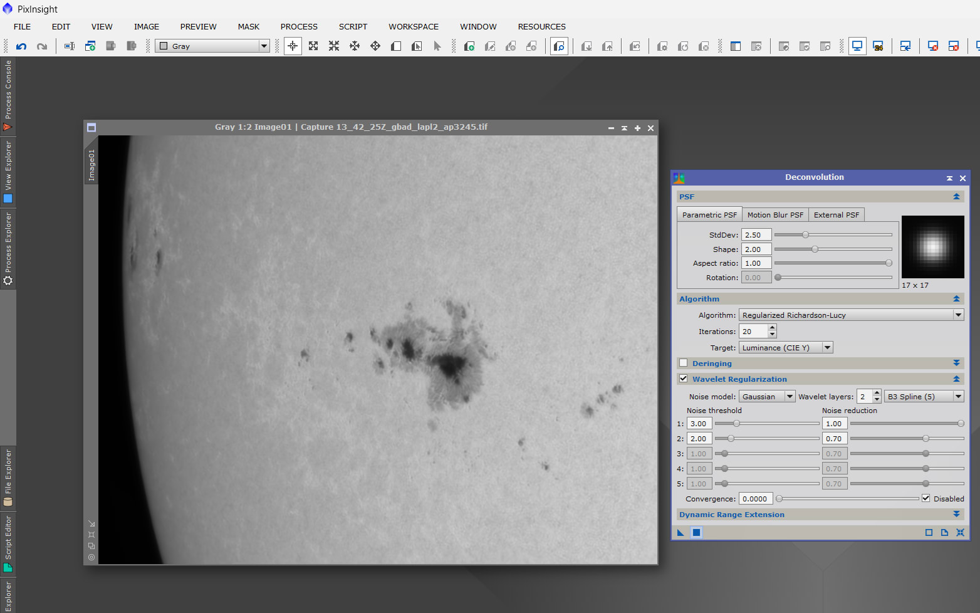Screen dimensions: 980x613
Task: Click the layer 1 Noise threshold field
Action: tap(699, 423)
